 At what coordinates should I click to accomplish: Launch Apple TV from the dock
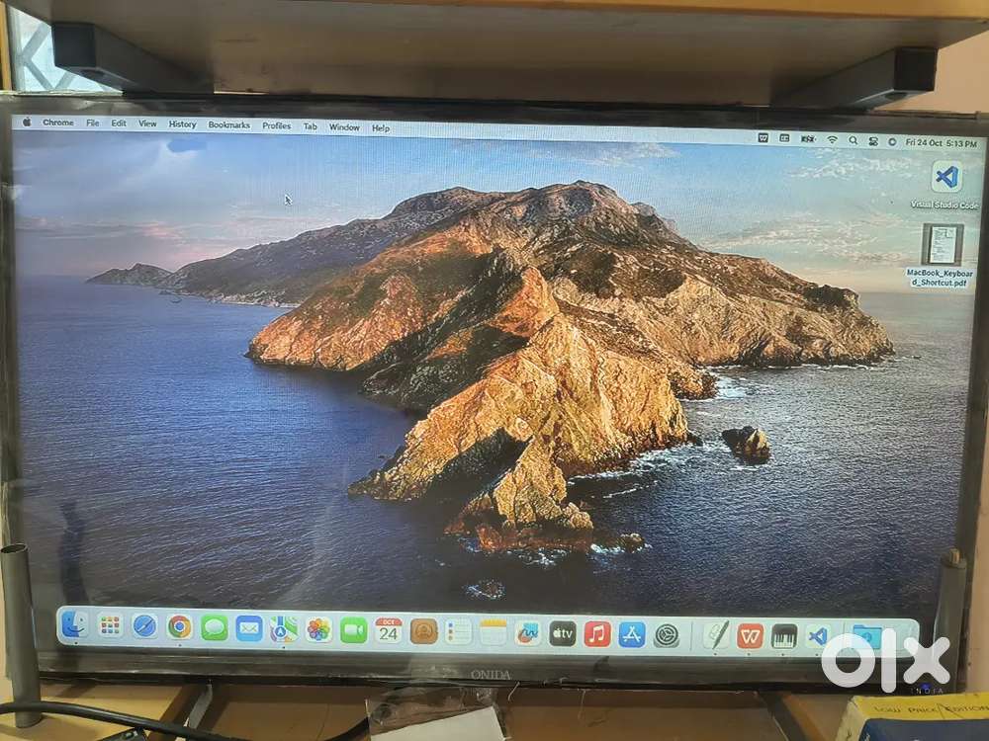click(x=562, y=633)
